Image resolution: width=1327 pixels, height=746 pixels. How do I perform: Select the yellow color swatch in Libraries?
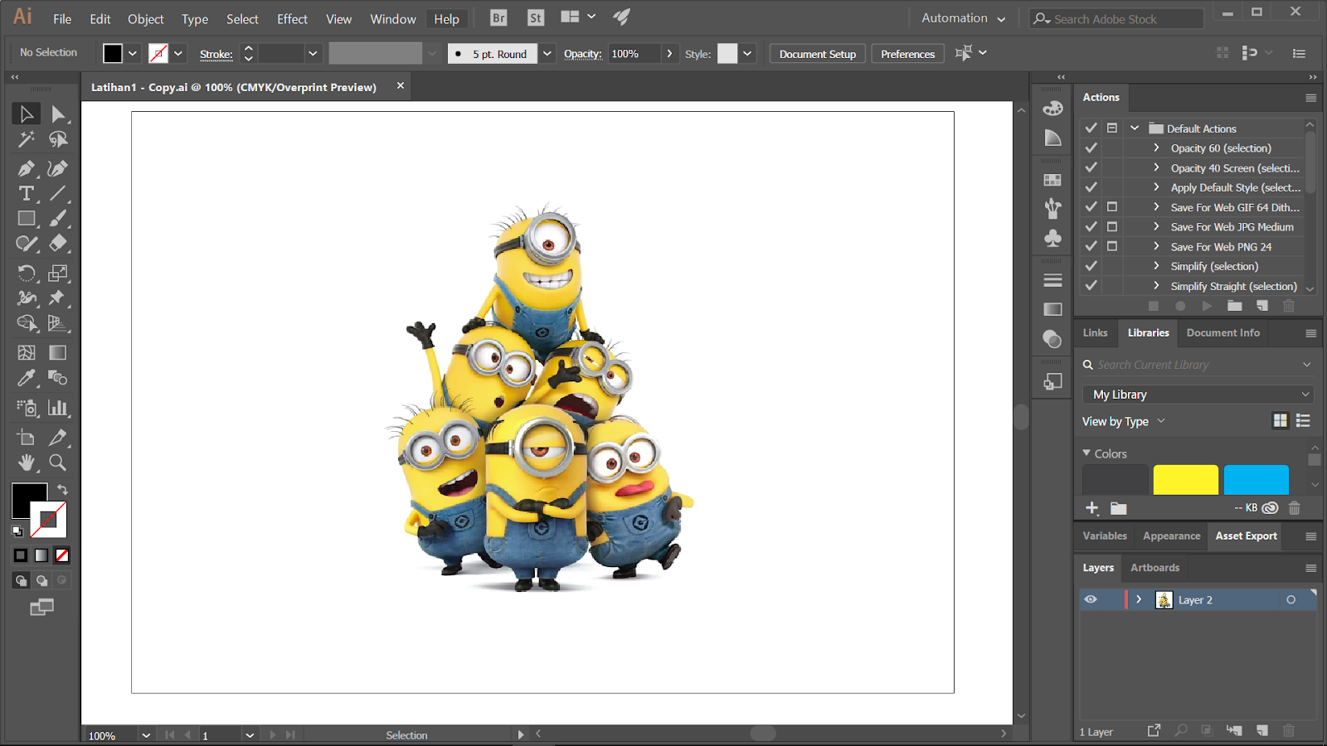pos(1185,480)
